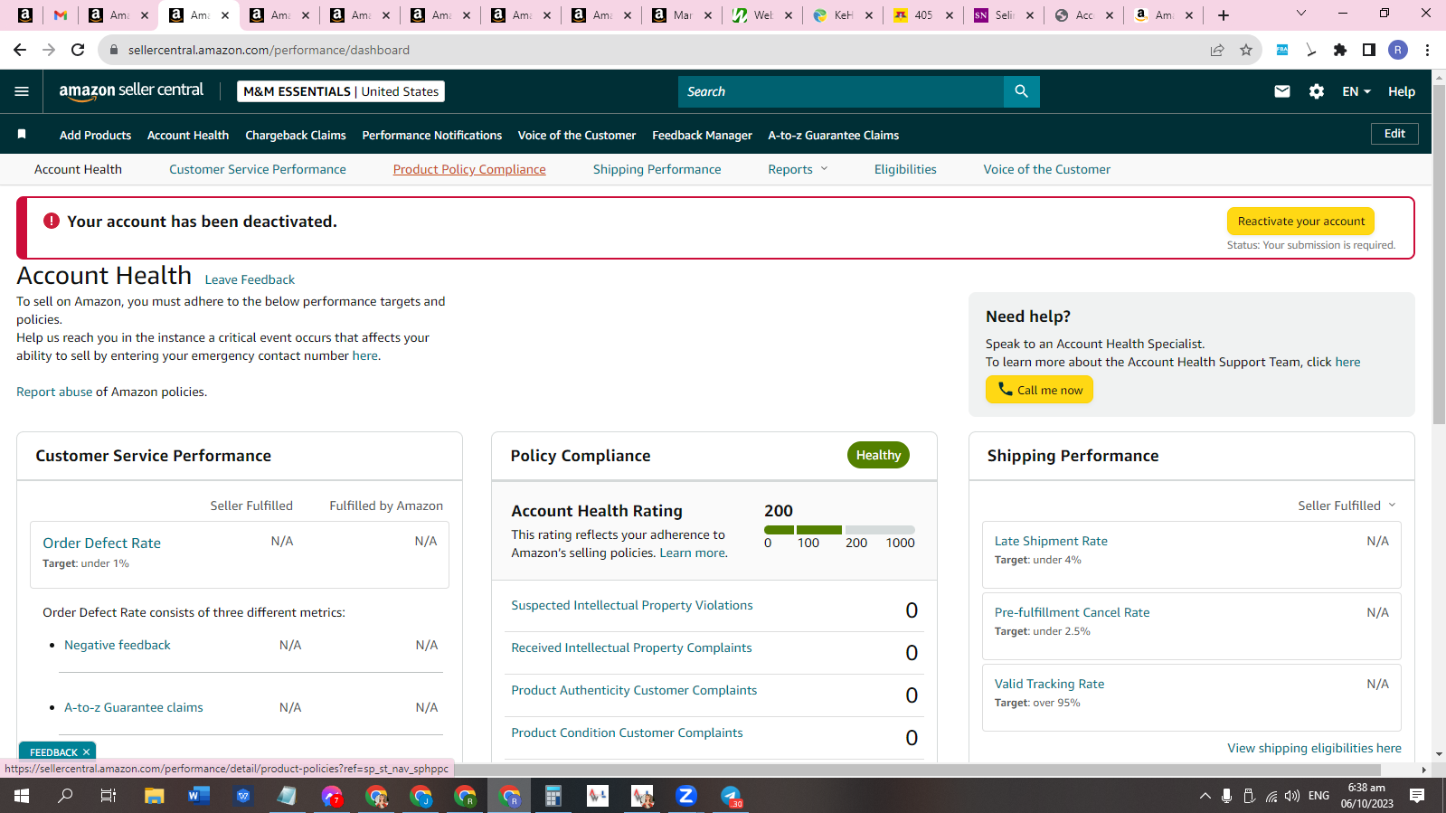Screen dimensions: 1446x813
Task: Click the Account Health Rating progress bar
Action: (x=839, y=530)
